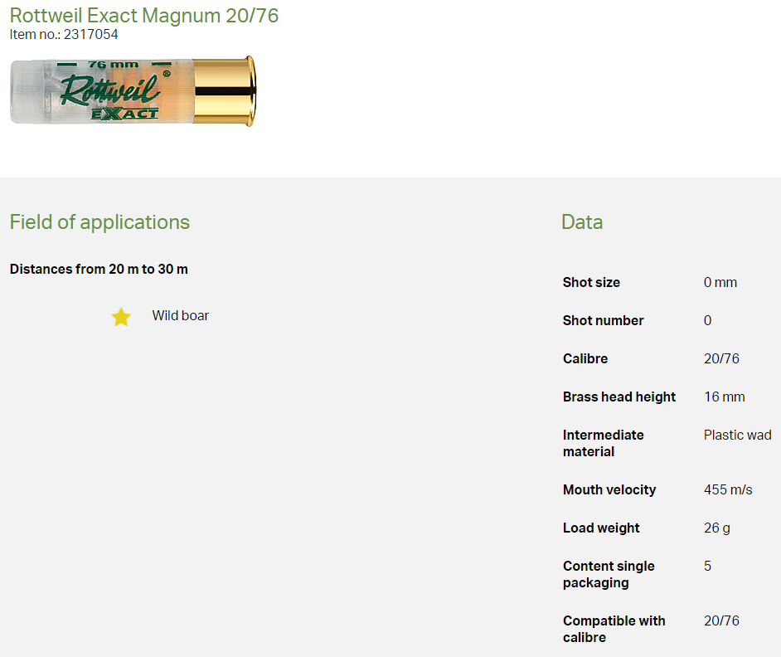This screenshot has height=657, width=781.
Task: Click the 26 g load weight value
Action: pos(716,528)
